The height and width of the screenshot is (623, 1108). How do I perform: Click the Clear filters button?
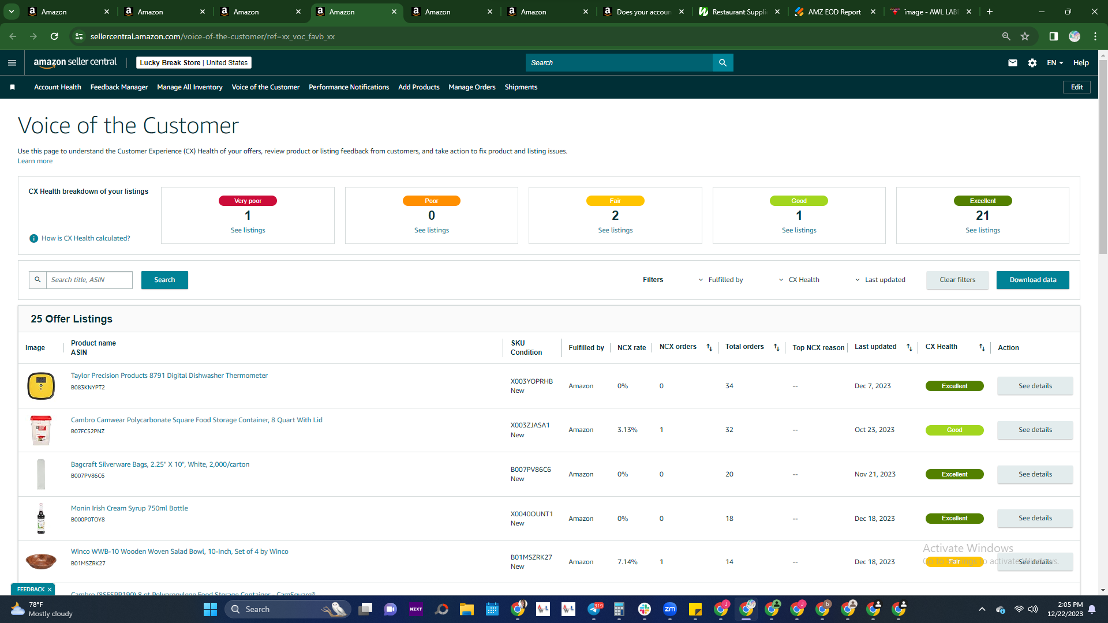coord(957,280)
